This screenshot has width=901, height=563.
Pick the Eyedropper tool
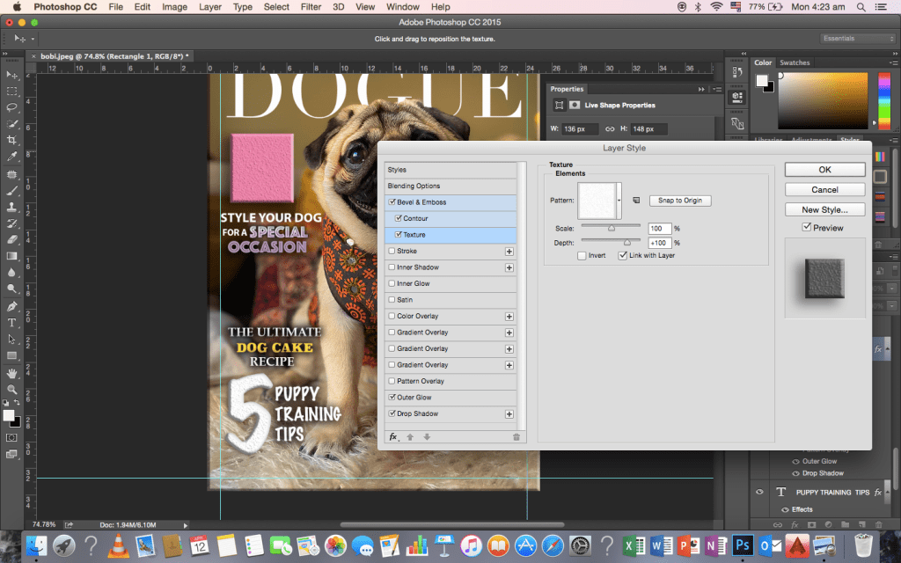coord(12,157)
